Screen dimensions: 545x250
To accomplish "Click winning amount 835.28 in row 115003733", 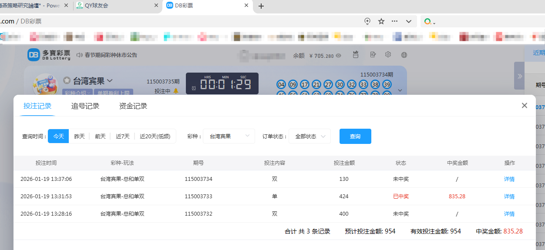I will tap(457, 197).
